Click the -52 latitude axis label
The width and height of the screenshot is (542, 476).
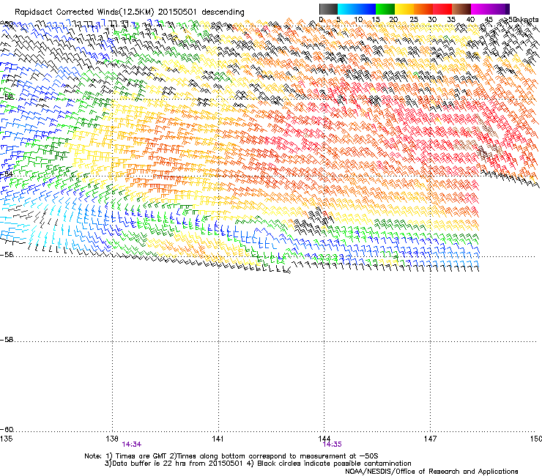coord(7,97)
